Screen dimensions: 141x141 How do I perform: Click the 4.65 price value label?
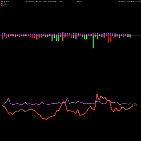pyautogui.click(x=135, y=105)
